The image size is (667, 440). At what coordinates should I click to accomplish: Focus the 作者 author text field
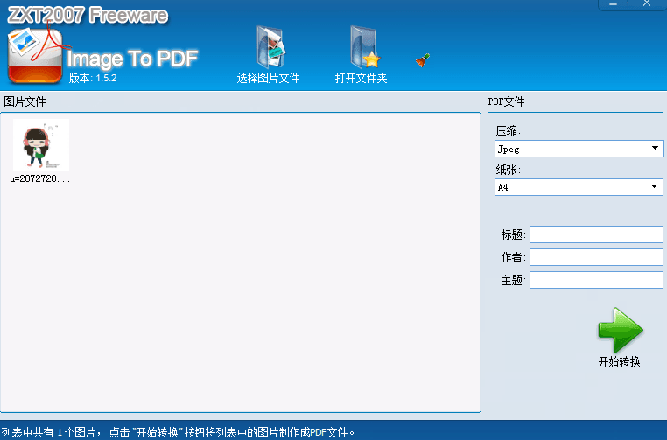click(x=596, y=257)
